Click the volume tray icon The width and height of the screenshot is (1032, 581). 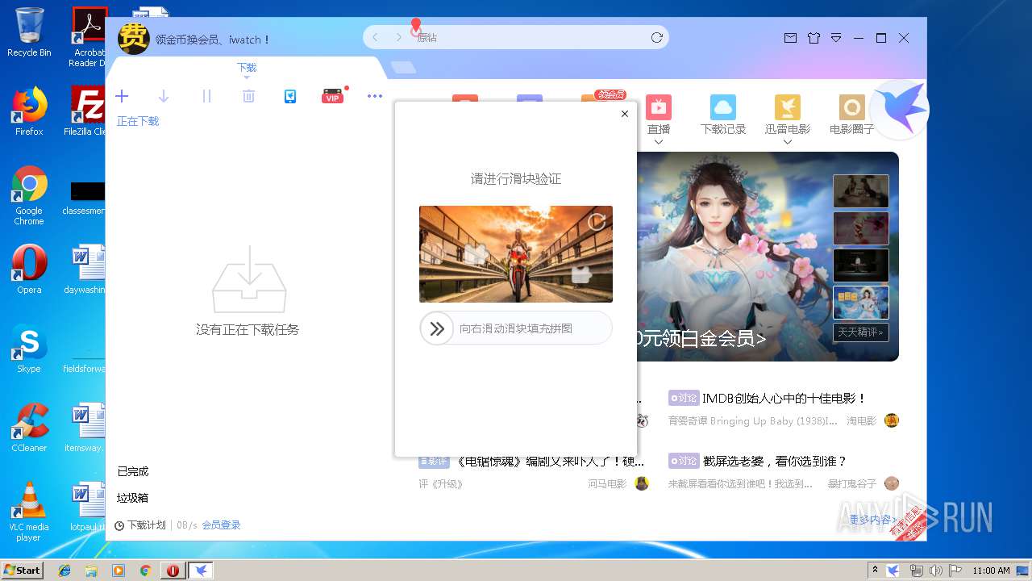(x=936, y=571)
